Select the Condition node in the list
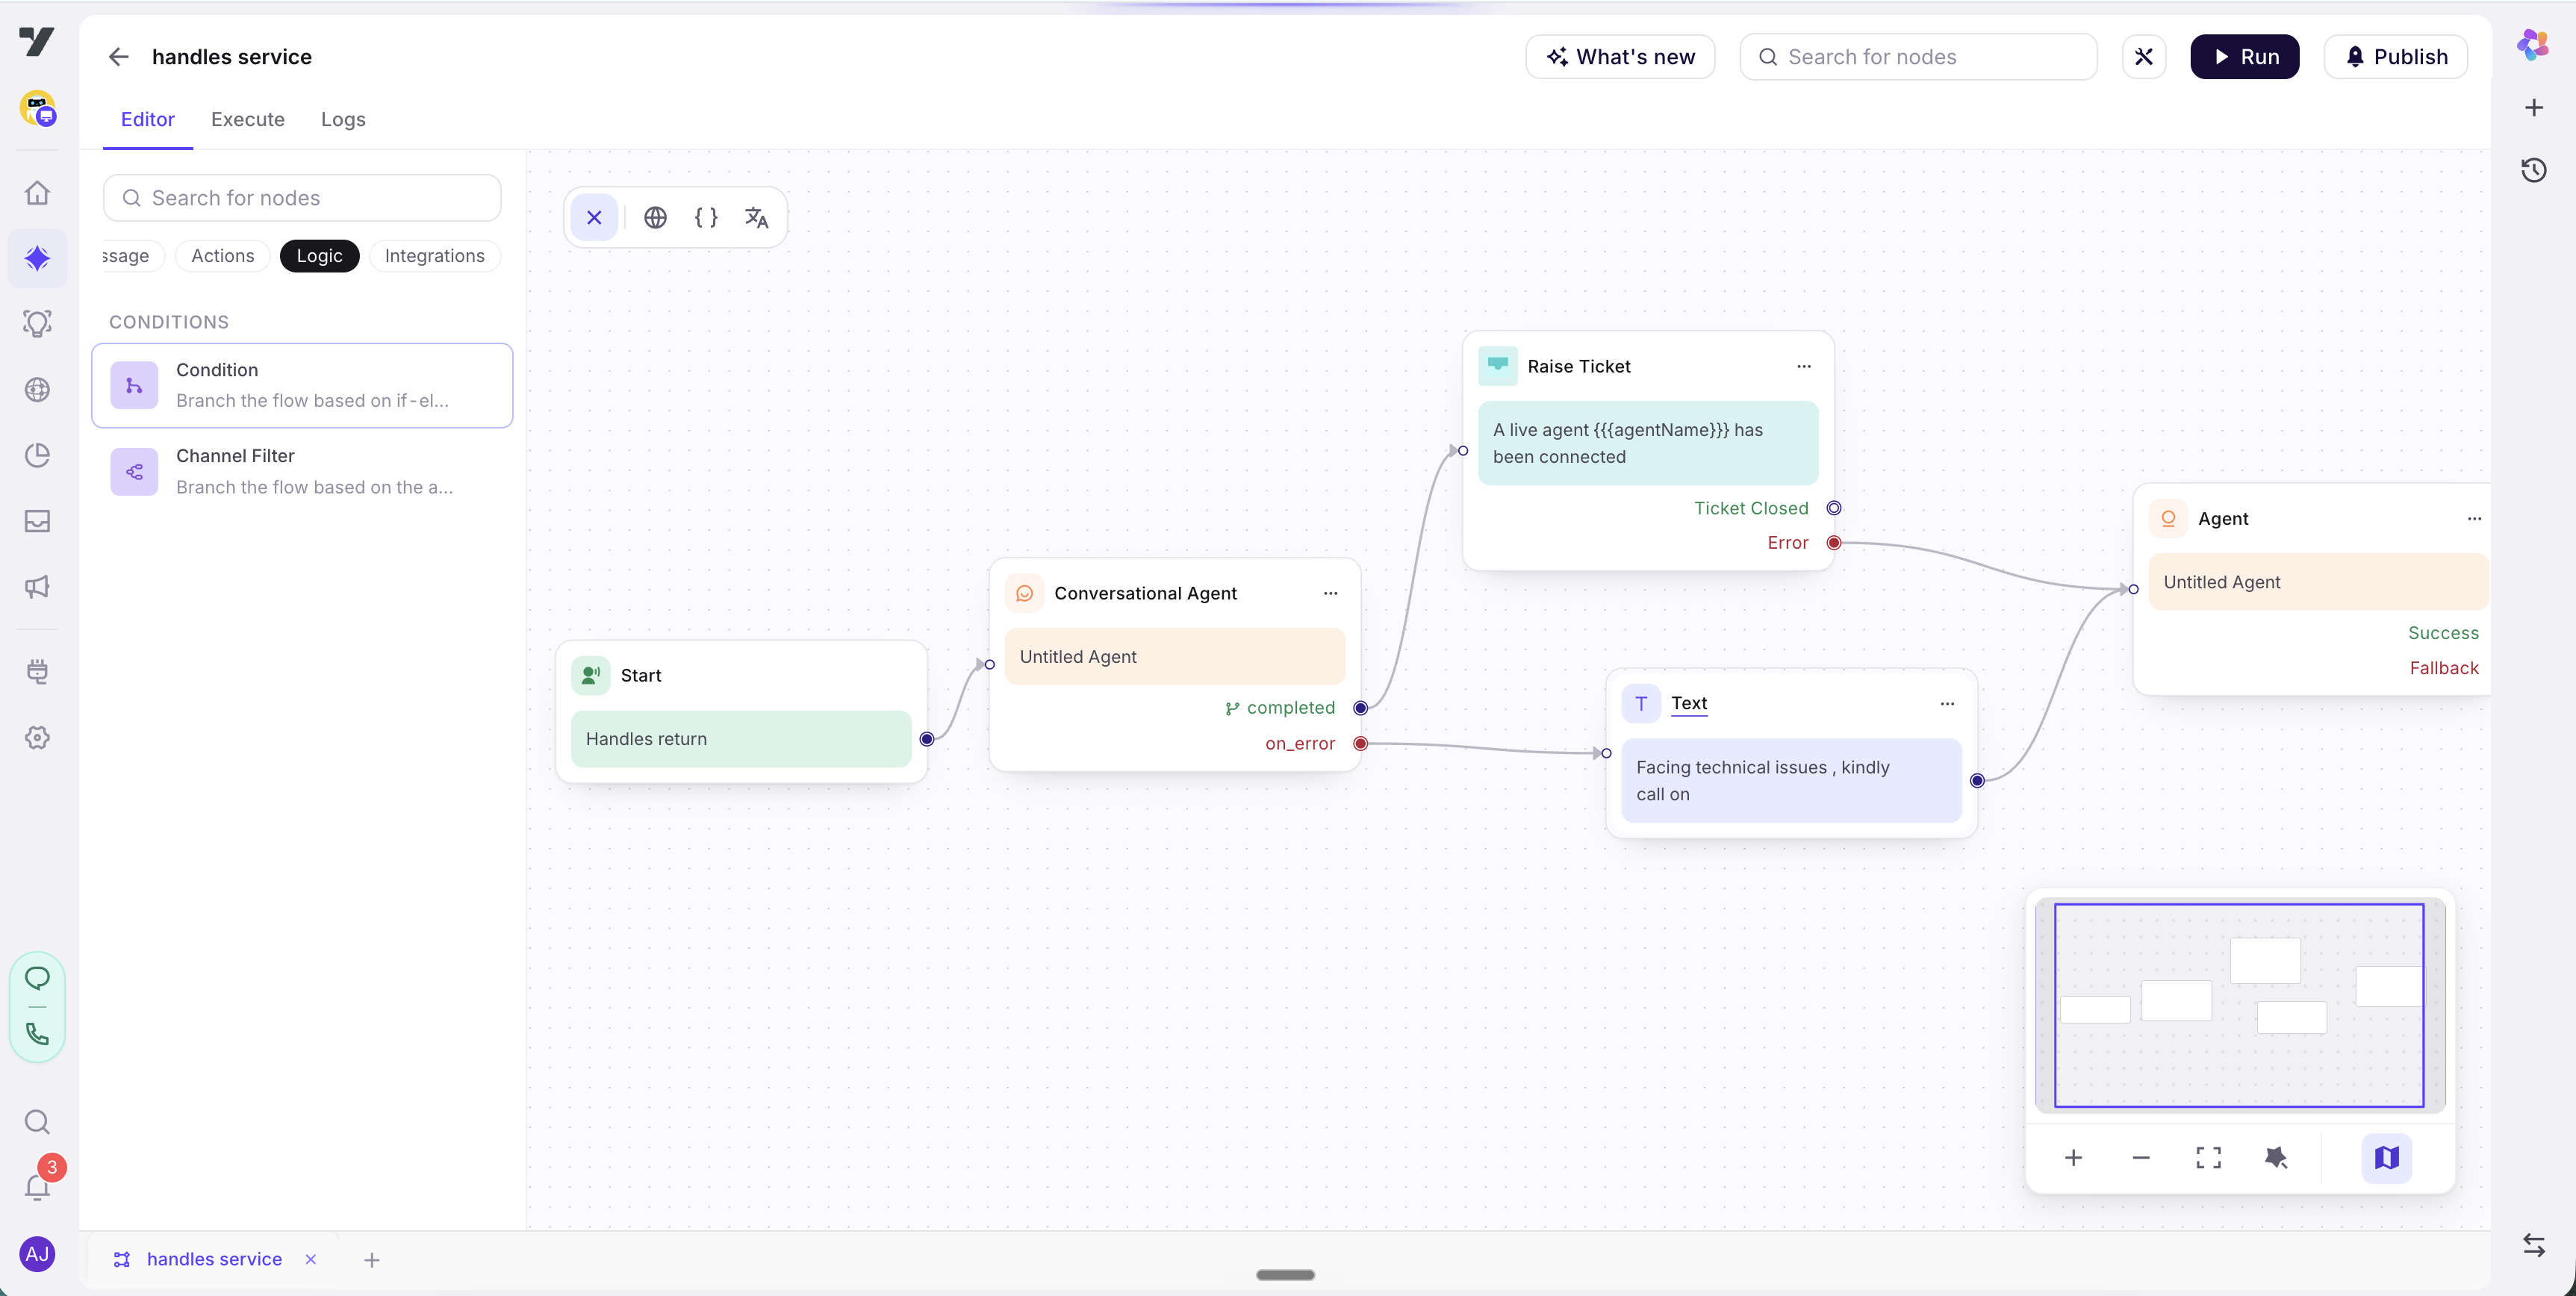The image size is (2576, 1296). [x=302, y=385]
